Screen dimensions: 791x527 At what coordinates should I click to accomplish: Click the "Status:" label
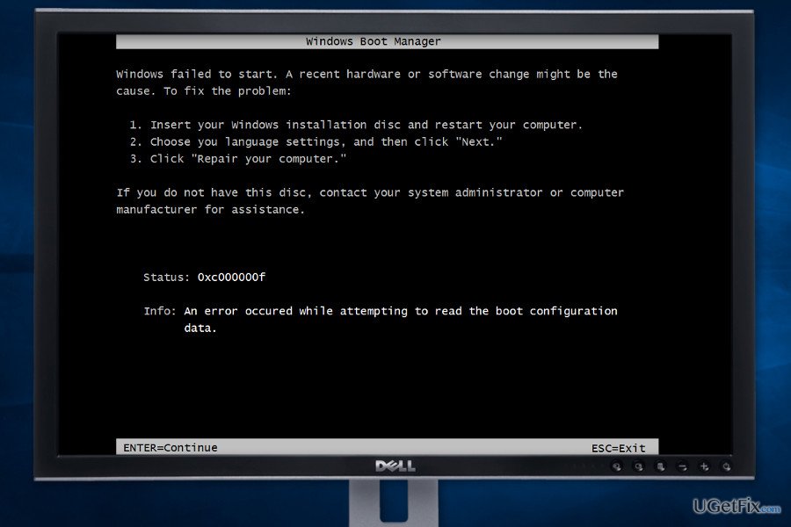(x=166, y=277)
